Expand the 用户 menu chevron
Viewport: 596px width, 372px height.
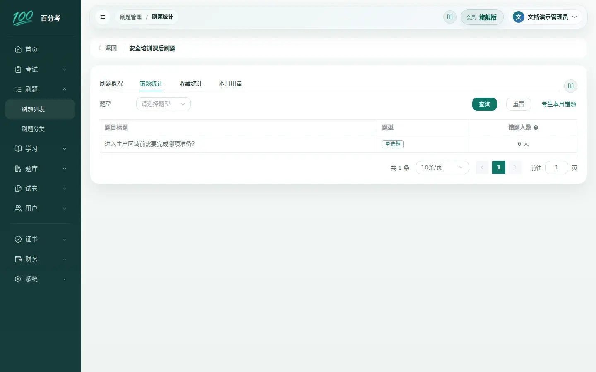click(x=65, y=208)
